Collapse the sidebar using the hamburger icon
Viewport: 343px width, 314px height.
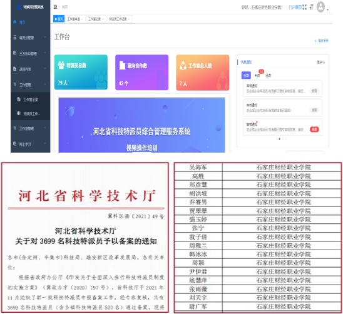pyautogui.click(x=55, y=7)
